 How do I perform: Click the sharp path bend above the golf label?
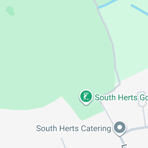(120, 84)
